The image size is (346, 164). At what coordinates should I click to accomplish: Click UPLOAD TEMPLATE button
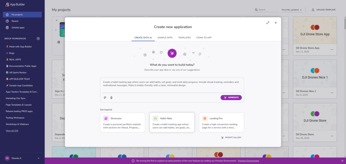tap(323, 10)
